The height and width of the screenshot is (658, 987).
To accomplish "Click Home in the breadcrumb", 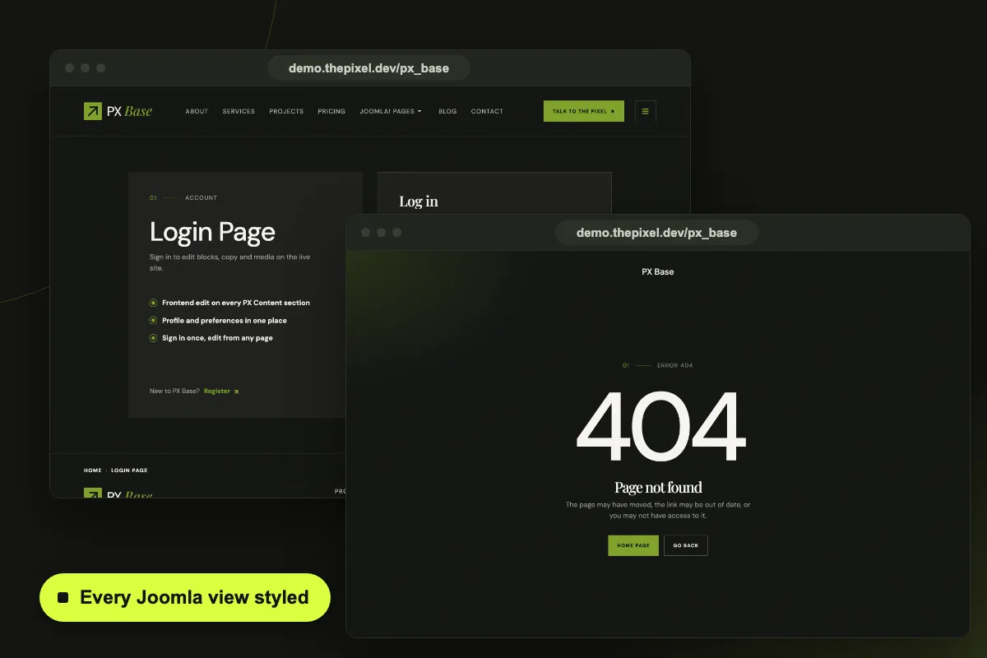I will click(x=92, y=470).
